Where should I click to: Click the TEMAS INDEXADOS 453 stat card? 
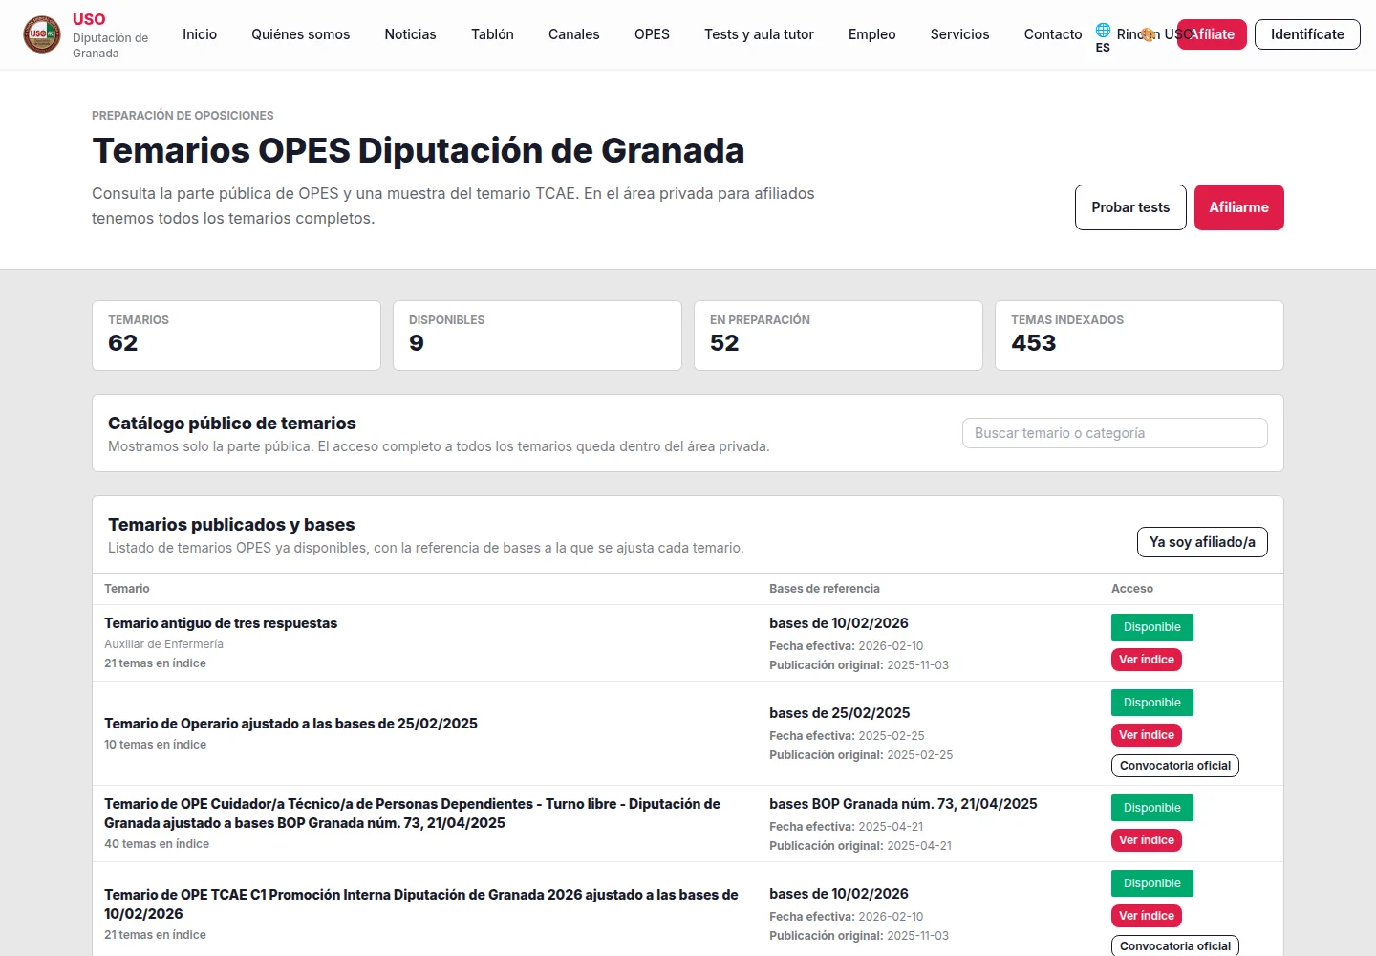coord(1139,336)
